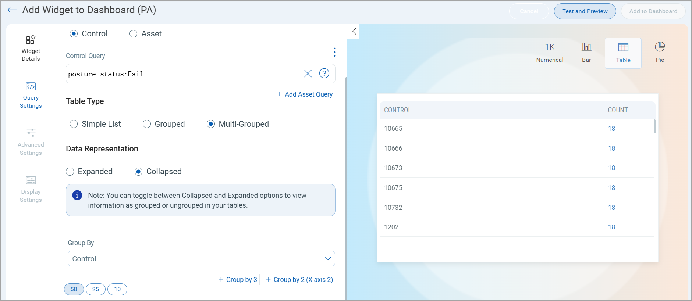Open the Group By Control dropdown
692x301 pixels.
(201, 259)
